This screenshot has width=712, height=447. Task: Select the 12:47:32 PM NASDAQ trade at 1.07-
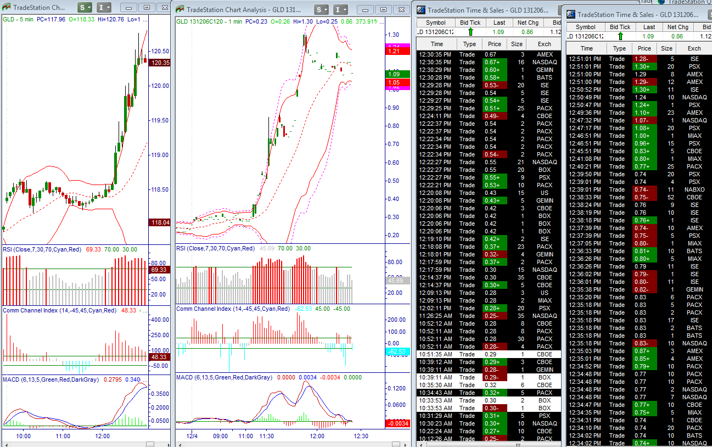tap(640, 120)
